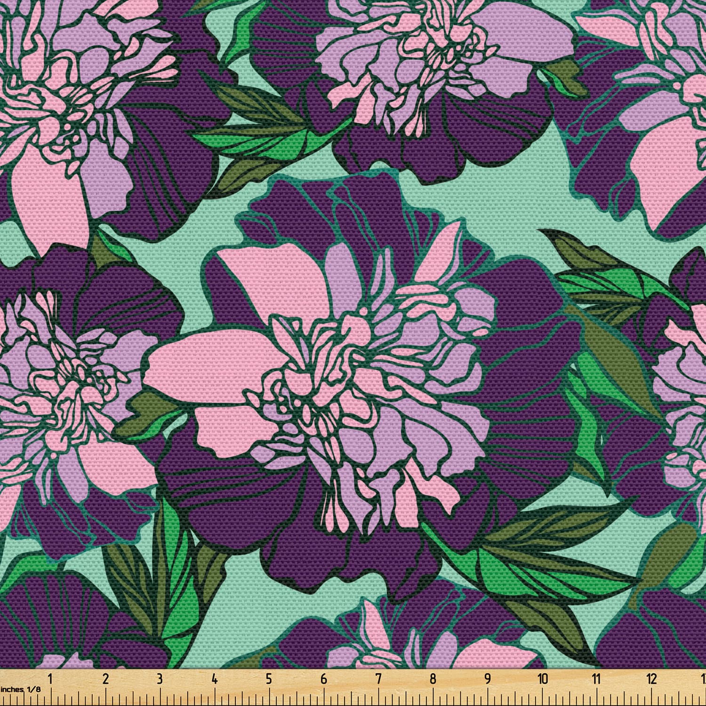706x706 pixels.
Task: Click the number 2 on the ruler
Action: pos(105,678)
